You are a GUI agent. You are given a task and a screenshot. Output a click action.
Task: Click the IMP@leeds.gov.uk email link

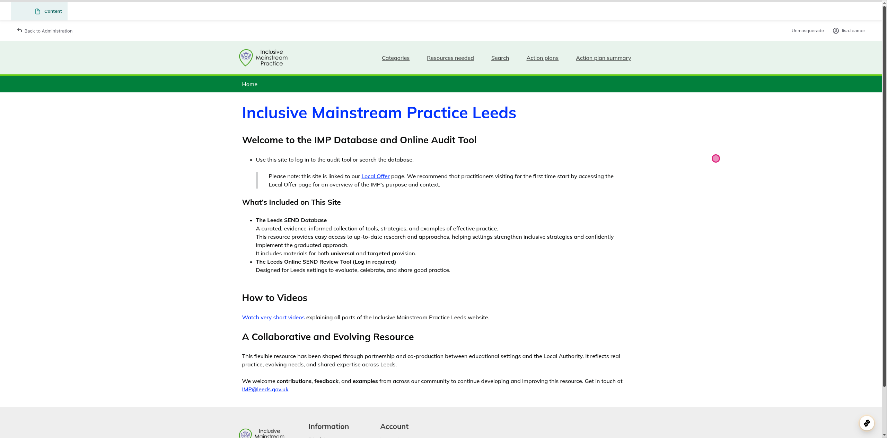[x=265, y=390]
